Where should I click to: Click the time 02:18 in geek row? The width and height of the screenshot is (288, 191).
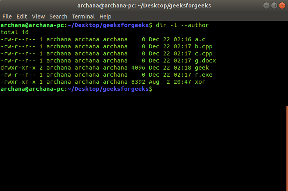tap(182, 68)
